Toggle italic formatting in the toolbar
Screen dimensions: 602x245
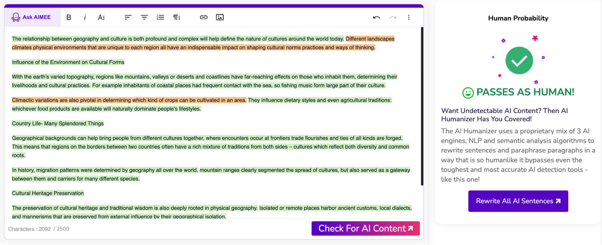pyautogui.click(x=85, y=17)
